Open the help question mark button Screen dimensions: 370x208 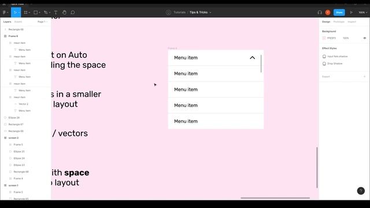[361, 191]
